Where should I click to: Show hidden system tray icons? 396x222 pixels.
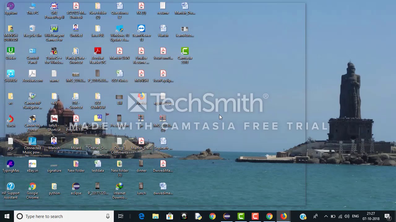click(326, 216)
